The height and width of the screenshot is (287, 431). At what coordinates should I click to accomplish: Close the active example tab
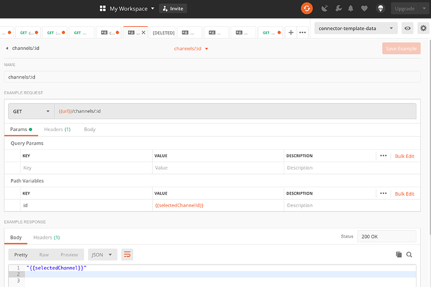pyautogui.click(x=144, y=32)
